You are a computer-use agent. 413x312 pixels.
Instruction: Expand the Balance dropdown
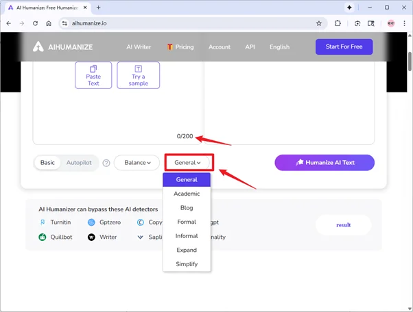click(137, 163)
